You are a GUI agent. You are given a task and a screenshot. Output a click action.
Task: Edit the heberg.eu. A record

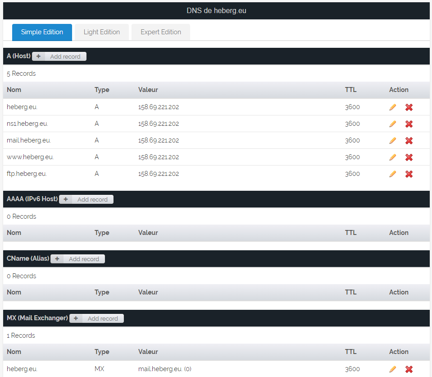(393, 107)
